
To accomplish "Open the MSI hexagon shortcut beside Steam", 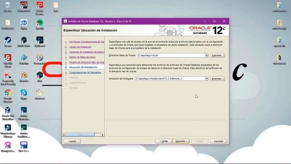I will 24,42.
